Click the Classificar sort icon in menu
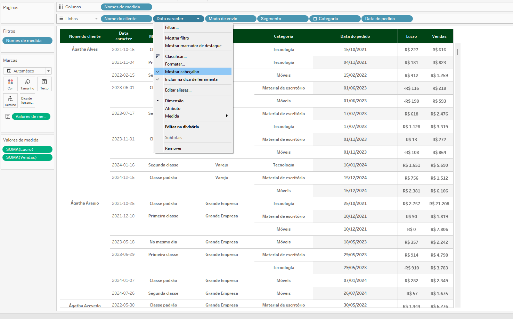513x319 pixels. pyautogui.click(x=158, y=57)
